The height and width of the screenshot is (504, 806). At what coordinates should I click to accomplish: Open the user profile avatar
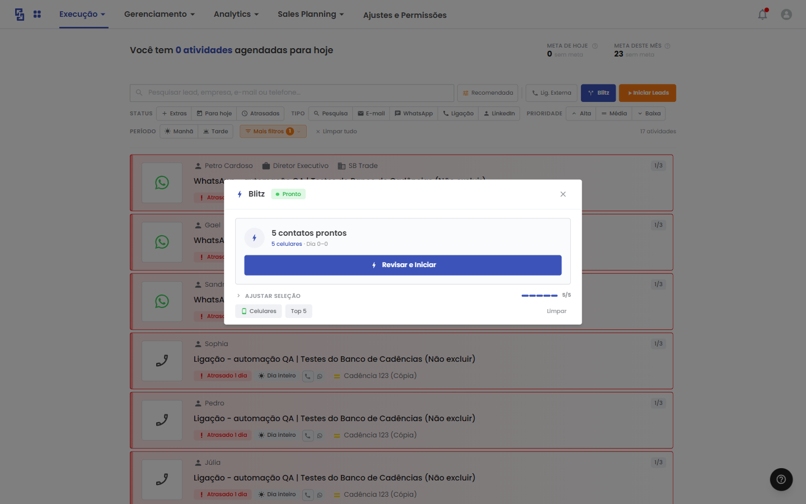coord(786,15)
